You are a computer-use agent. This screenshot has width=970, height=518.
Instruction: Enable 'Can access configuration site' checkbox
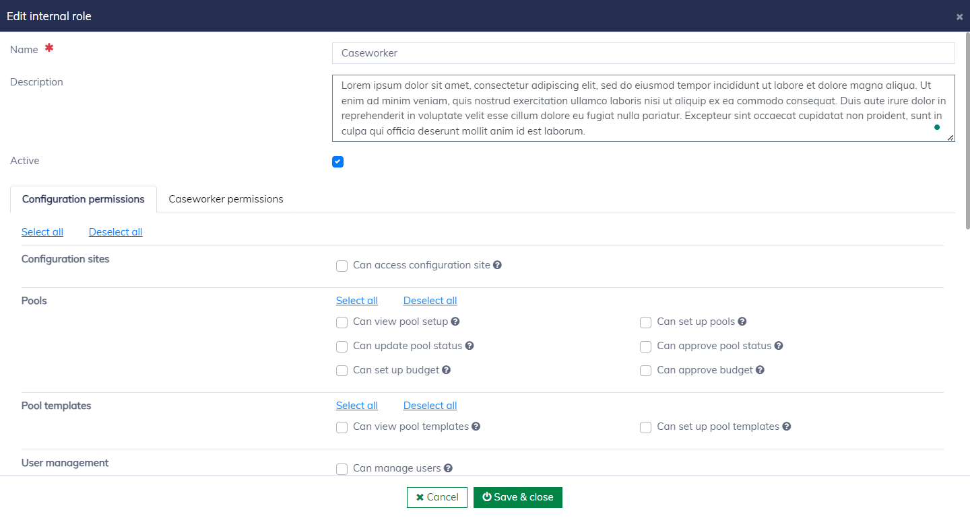point(342,266)
